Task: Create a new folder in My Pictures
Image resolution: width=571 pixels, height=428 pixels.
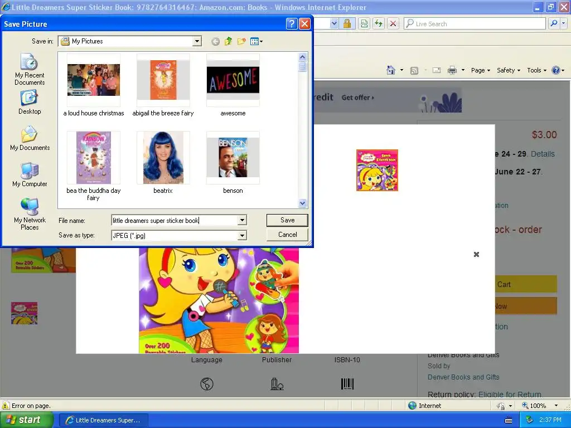Action: pyautogui.click(x=241, y=41)
